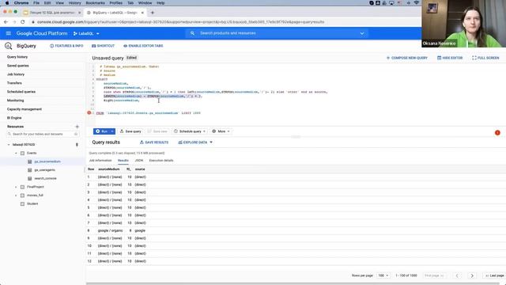Click the 'google / organic' cell in row 8

(111, 230)
